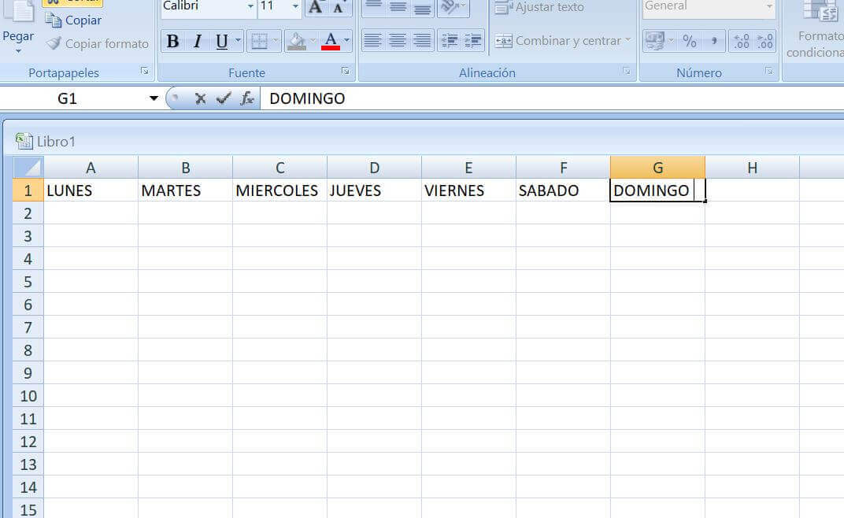844x518 pixels.
Task: Decrease font size button
Action: [x=339, y=8]
